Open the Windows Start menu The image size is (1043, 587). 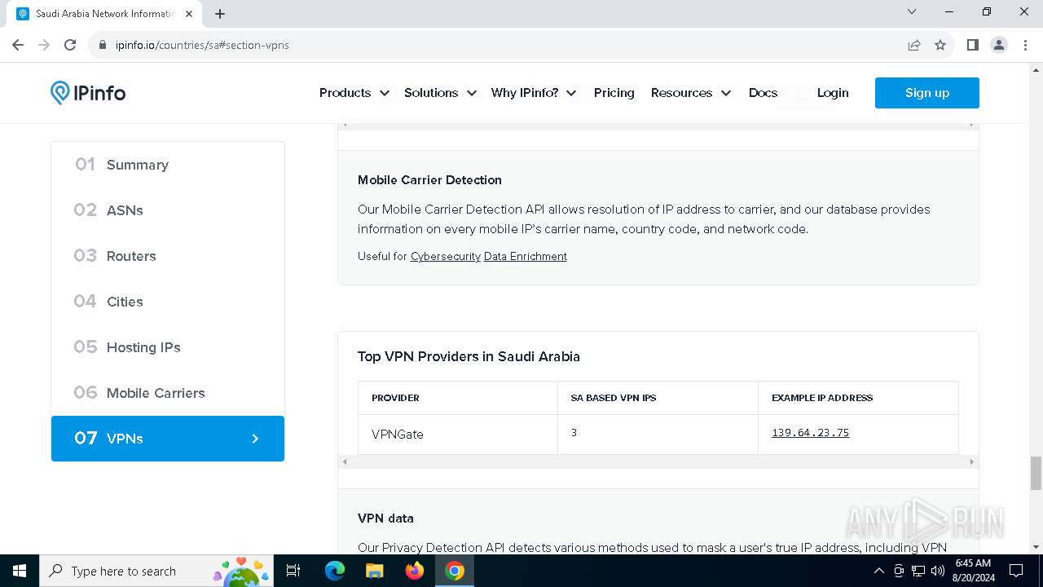coord(20,571)
